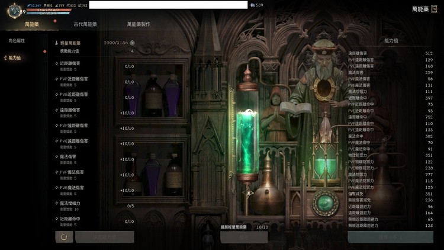This screenshot has width=444, height=250.
Task: Switch to the 古代萬能藥 tab
Action: (x=85, y=24)
